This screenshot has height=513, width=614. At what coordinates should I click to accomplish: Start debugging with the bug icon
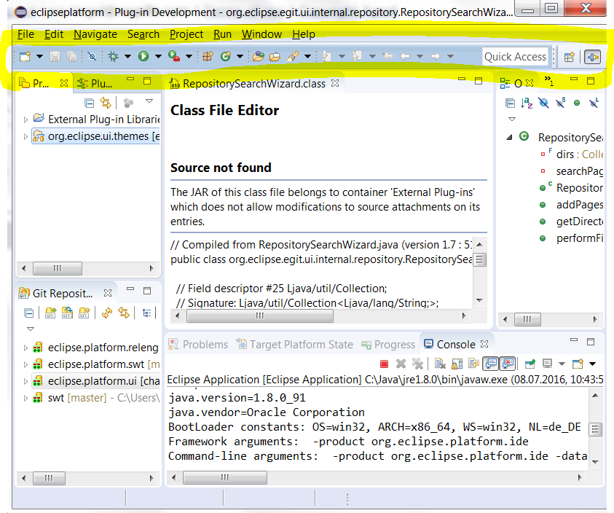tap(114, 56)
